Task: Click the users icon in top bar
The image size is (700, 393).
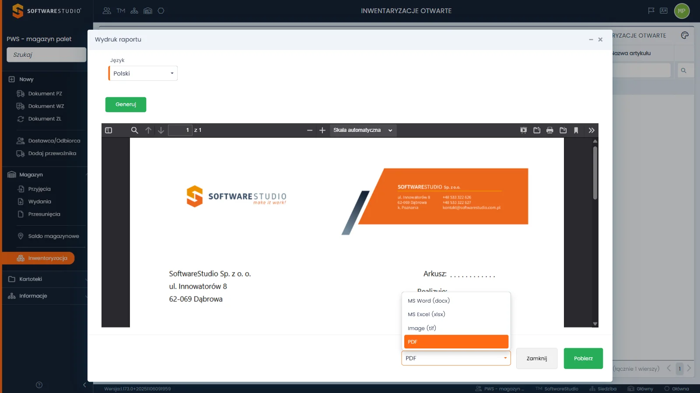Action: [107, 11]
